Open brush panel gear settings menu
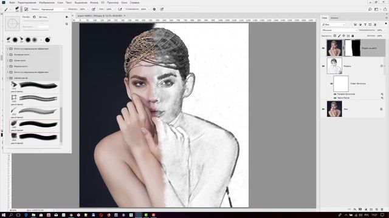The width and height of the screenshot is (389, 218). pos(66,17)
